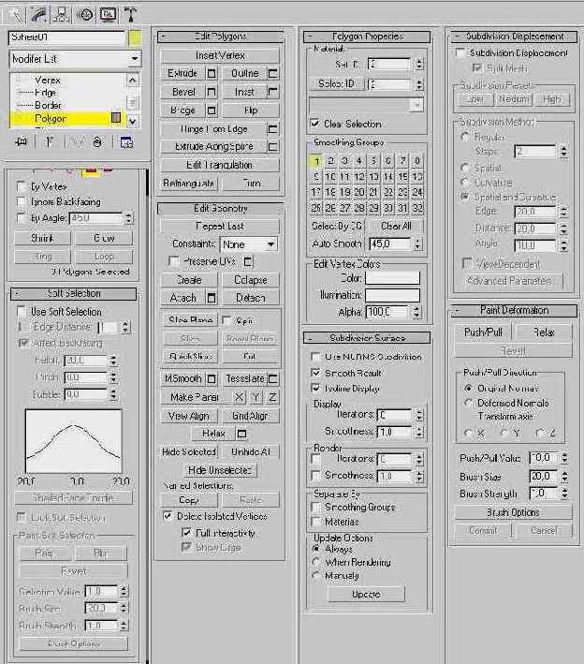The image size is (584, 664).
Task: Click the Insert Vertex button
Action: tap(220, 55)
